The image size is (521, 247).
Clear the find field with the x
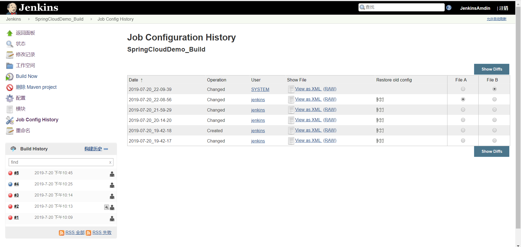point(110,162)
